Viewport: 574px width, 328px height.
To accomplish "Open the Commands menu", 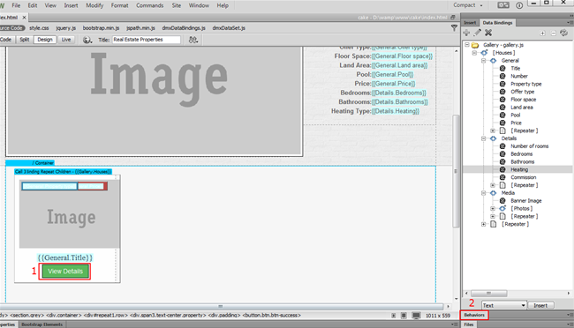I will pyautogui.click(x=150, y=5).
